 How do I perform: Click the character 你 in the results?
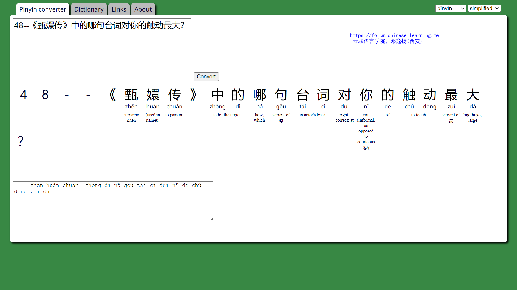(x=366, y=95)
